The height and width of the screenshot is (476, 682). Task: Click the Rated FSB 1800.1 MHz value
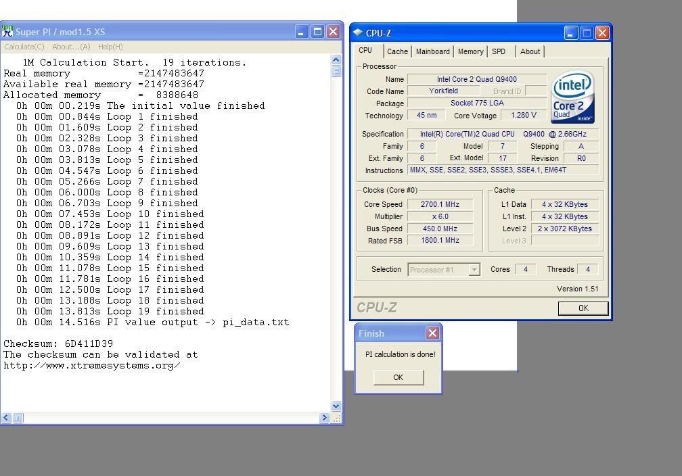[x=440, y=241]
